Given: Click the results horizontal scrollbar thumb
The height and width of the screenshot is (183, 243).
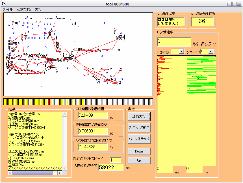Looking at the screenshot, I should coord(32,173).
